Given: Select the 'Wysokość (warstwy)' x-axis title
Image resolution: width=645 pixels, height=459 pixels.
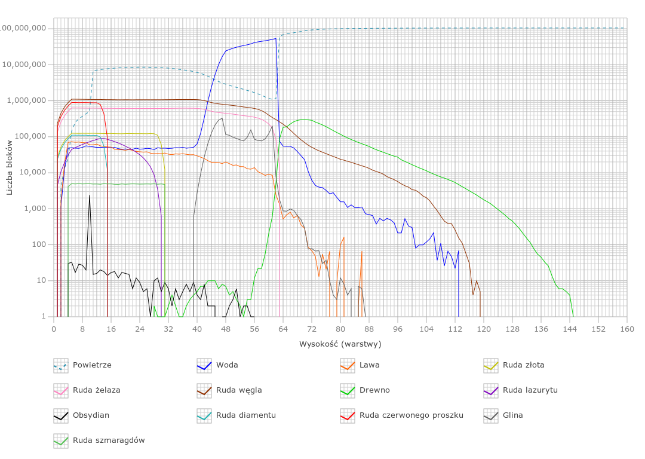Looking at the screenshot, I should (x=340, y=344).
